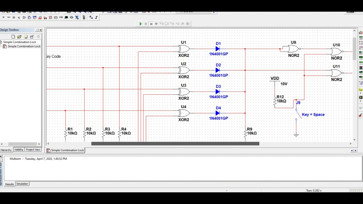Open the TTL component group
This screenshot has width=363, height=204.
[x=29, y=17]
